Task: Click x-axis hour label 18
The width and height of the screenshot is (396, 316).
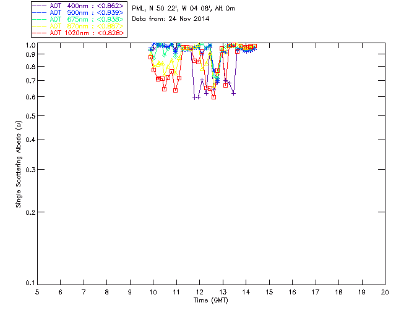Action: 338,292
